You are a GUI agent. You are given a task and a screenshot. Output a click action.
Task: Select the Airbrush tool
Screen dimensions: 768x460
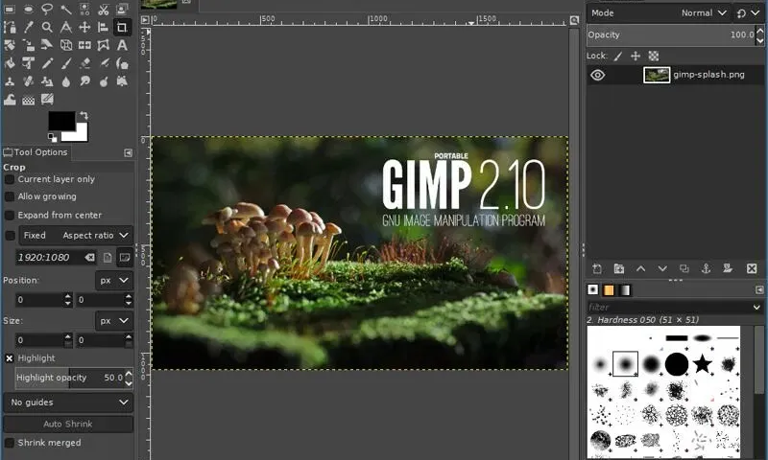[x=104, y=63]
